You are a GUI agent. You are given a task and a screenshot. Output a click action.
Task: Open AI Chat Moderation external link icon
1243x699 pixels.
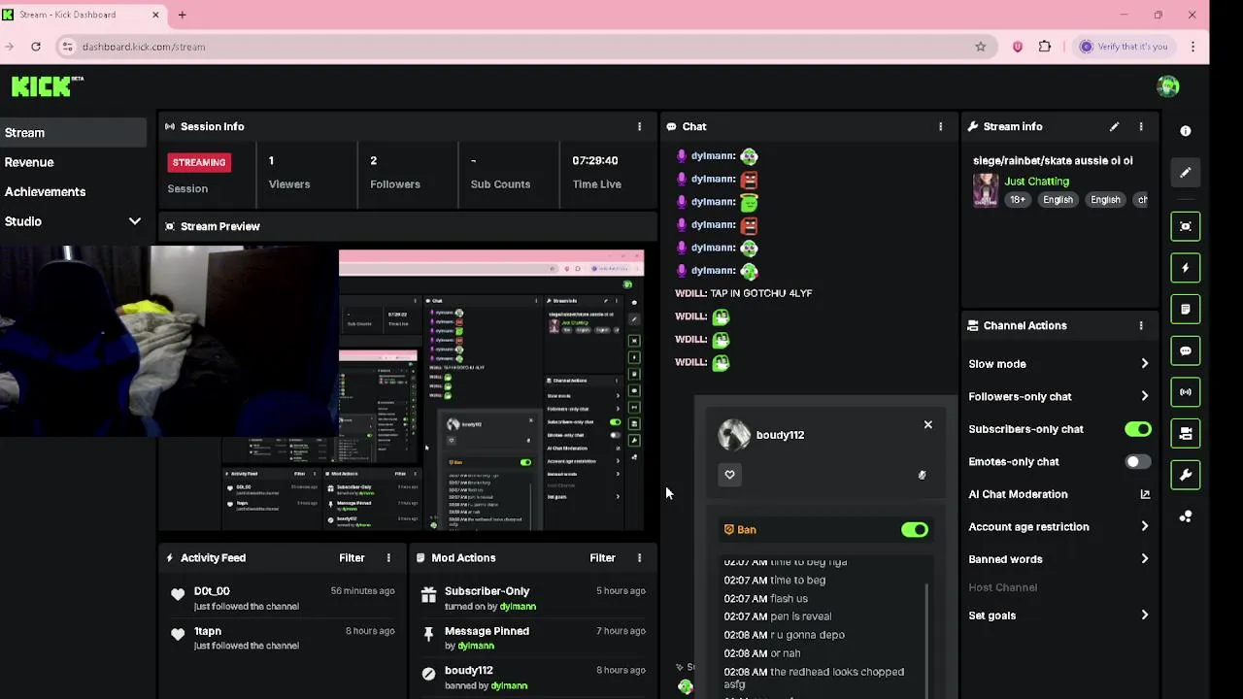click(1145, 494)
